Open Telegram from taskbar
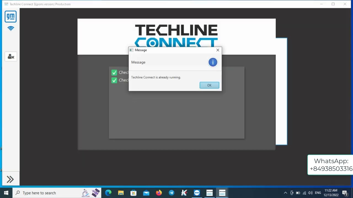 click(172, 193)
